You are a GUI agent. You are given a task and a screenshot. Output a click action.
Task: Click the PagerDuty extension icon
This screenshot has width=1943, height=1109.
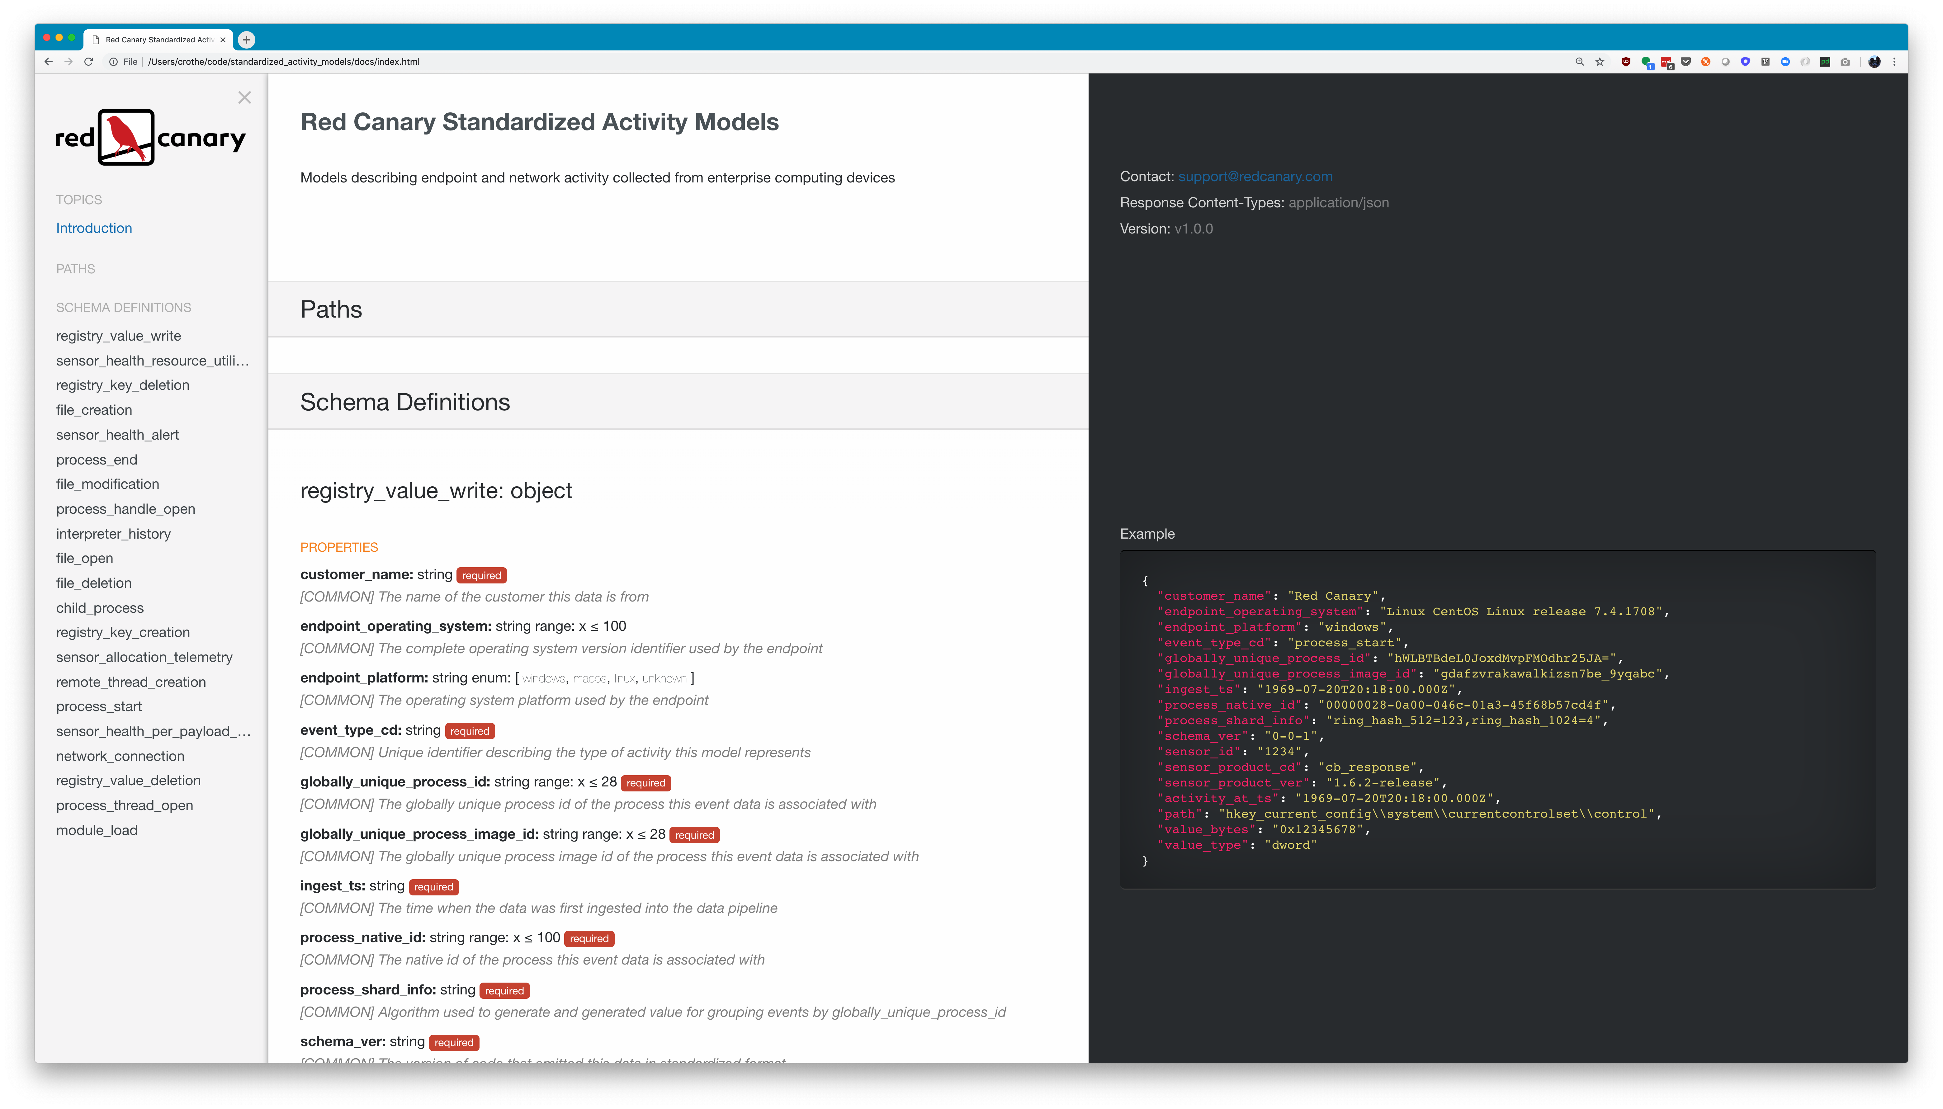coord(1826,62)
